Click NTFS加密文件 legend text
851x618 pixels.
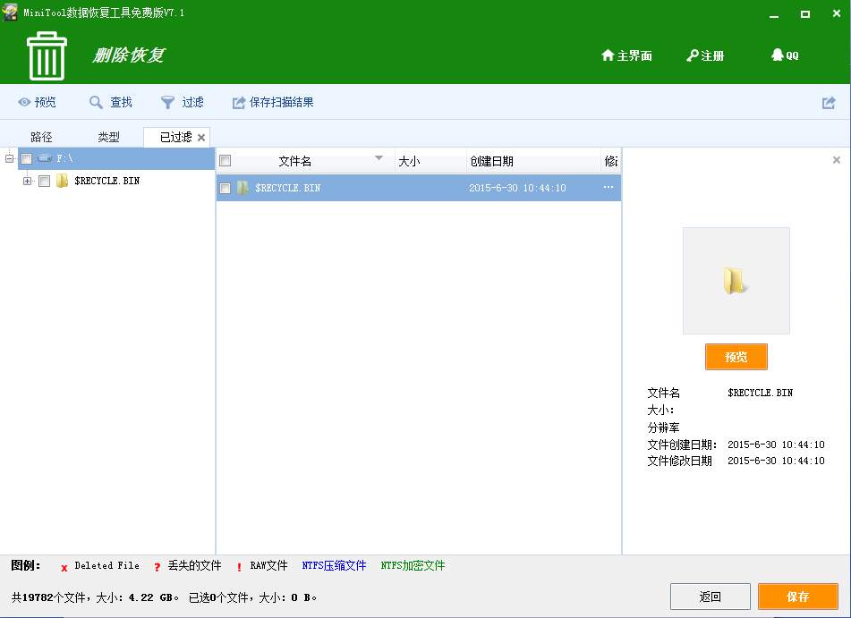(x=413, y=565)
